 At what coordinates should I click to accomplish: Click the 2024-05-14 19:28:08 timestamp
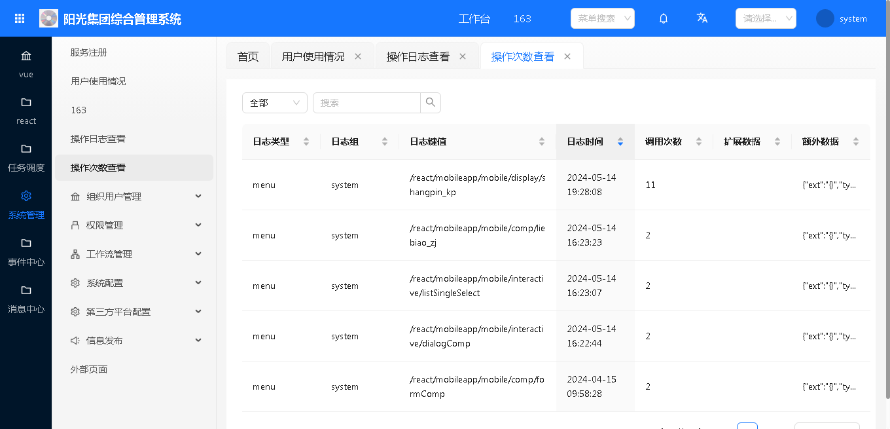[x=592, y=185]
